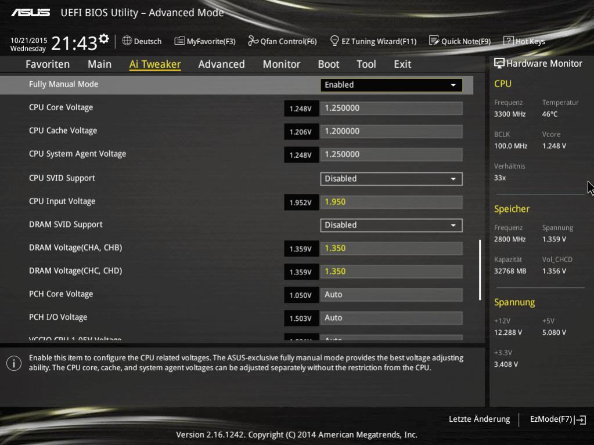Click the EzMode exit arrow icon
Viewport: 594px width, 445px height.
coord(581,419)
